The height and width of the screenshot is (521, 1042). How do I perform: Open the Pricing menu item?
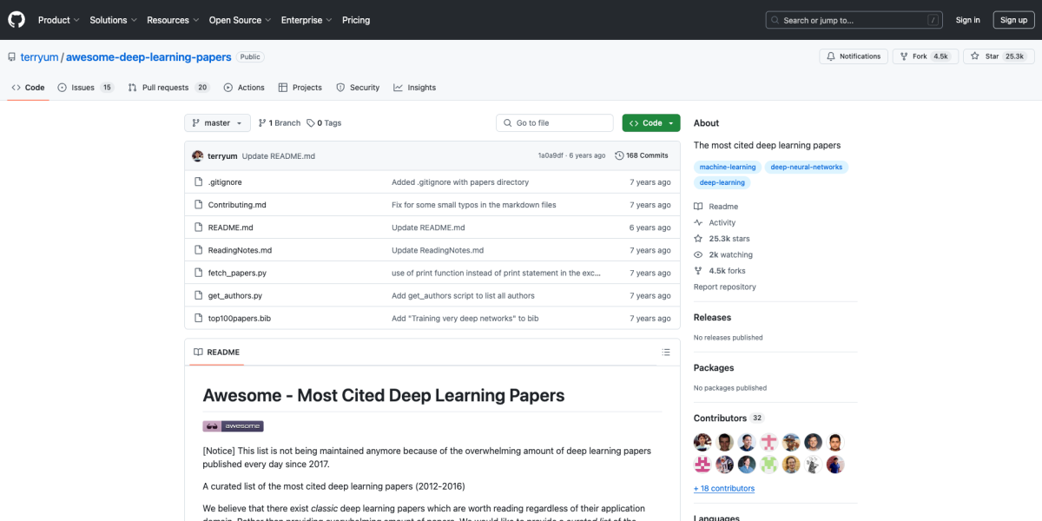[x=356, y=20]
